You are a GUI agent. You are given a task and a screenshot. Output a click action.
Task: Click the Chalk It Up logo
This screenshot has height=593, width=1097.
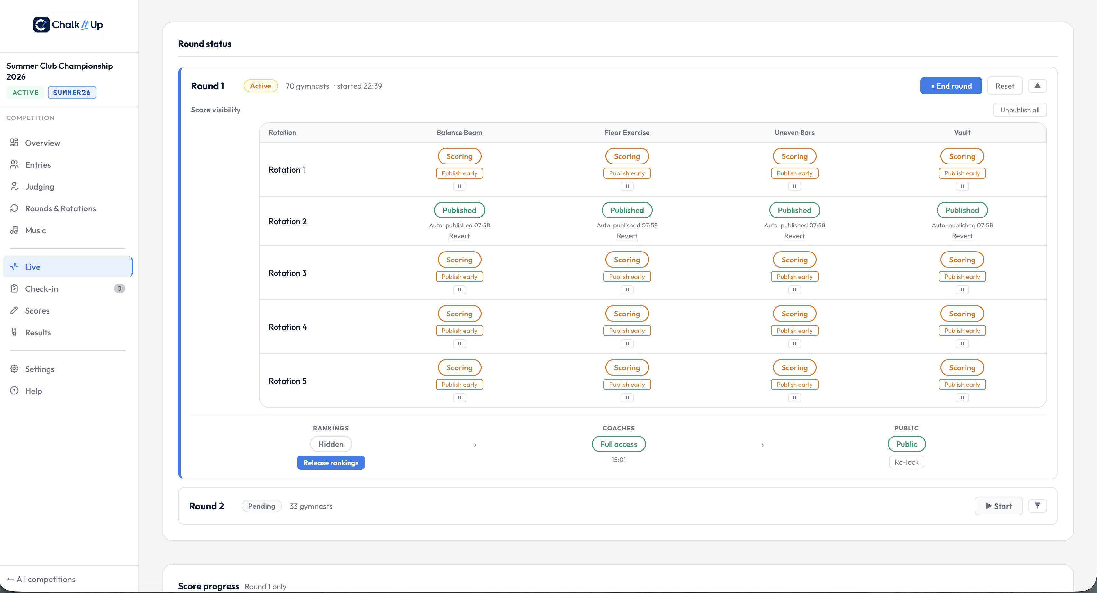pyautogui.click(x=68, y=25)
